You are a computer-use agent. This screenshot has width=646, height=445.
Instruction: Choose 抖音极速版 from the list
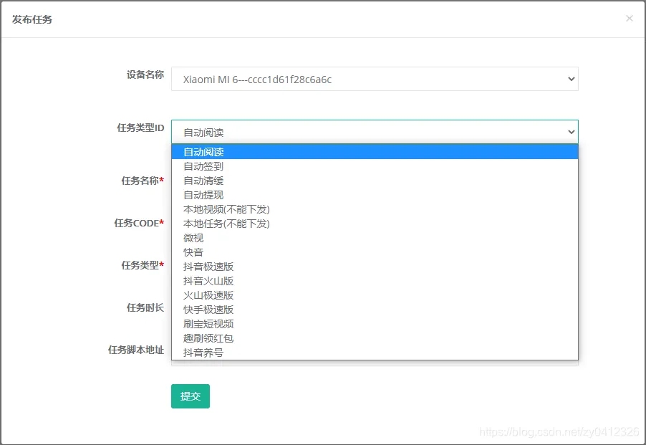pyautogui.click(x=375, y=267)
